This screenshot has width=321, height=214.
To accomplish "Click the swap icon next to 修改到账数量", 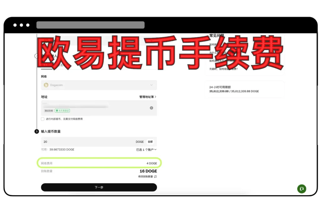I will pyautogui.click(x=155, y=177).
